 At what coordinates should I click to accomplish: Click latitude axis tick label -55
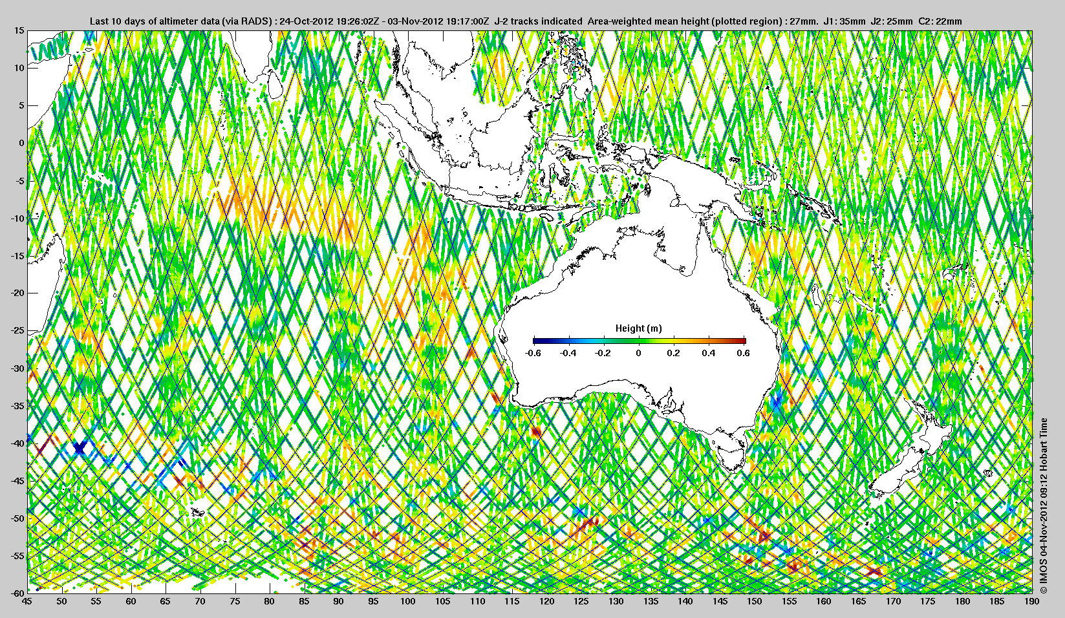[17, 556]
